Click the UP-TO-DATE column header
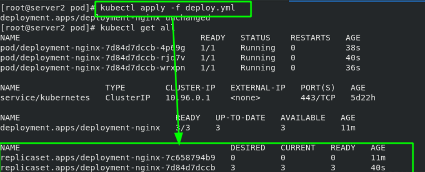The width and height of the screenshot is (425, 172). pos(240,118)
